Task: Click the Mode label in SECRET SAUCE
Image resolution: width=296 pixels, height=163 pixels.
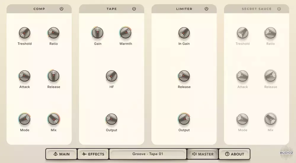Action: 243,130
